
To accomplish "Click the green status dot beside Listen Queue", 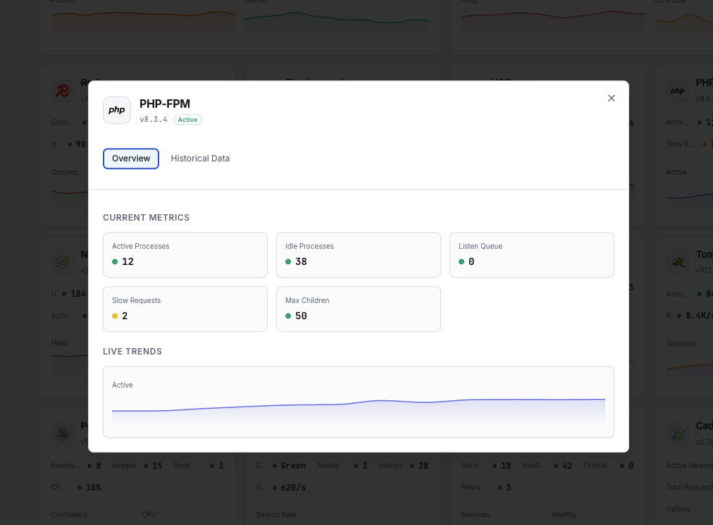I will coord(462,261).
